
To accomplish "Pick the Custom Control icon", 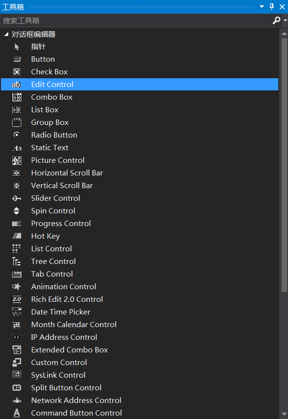I will coord(17,363).
